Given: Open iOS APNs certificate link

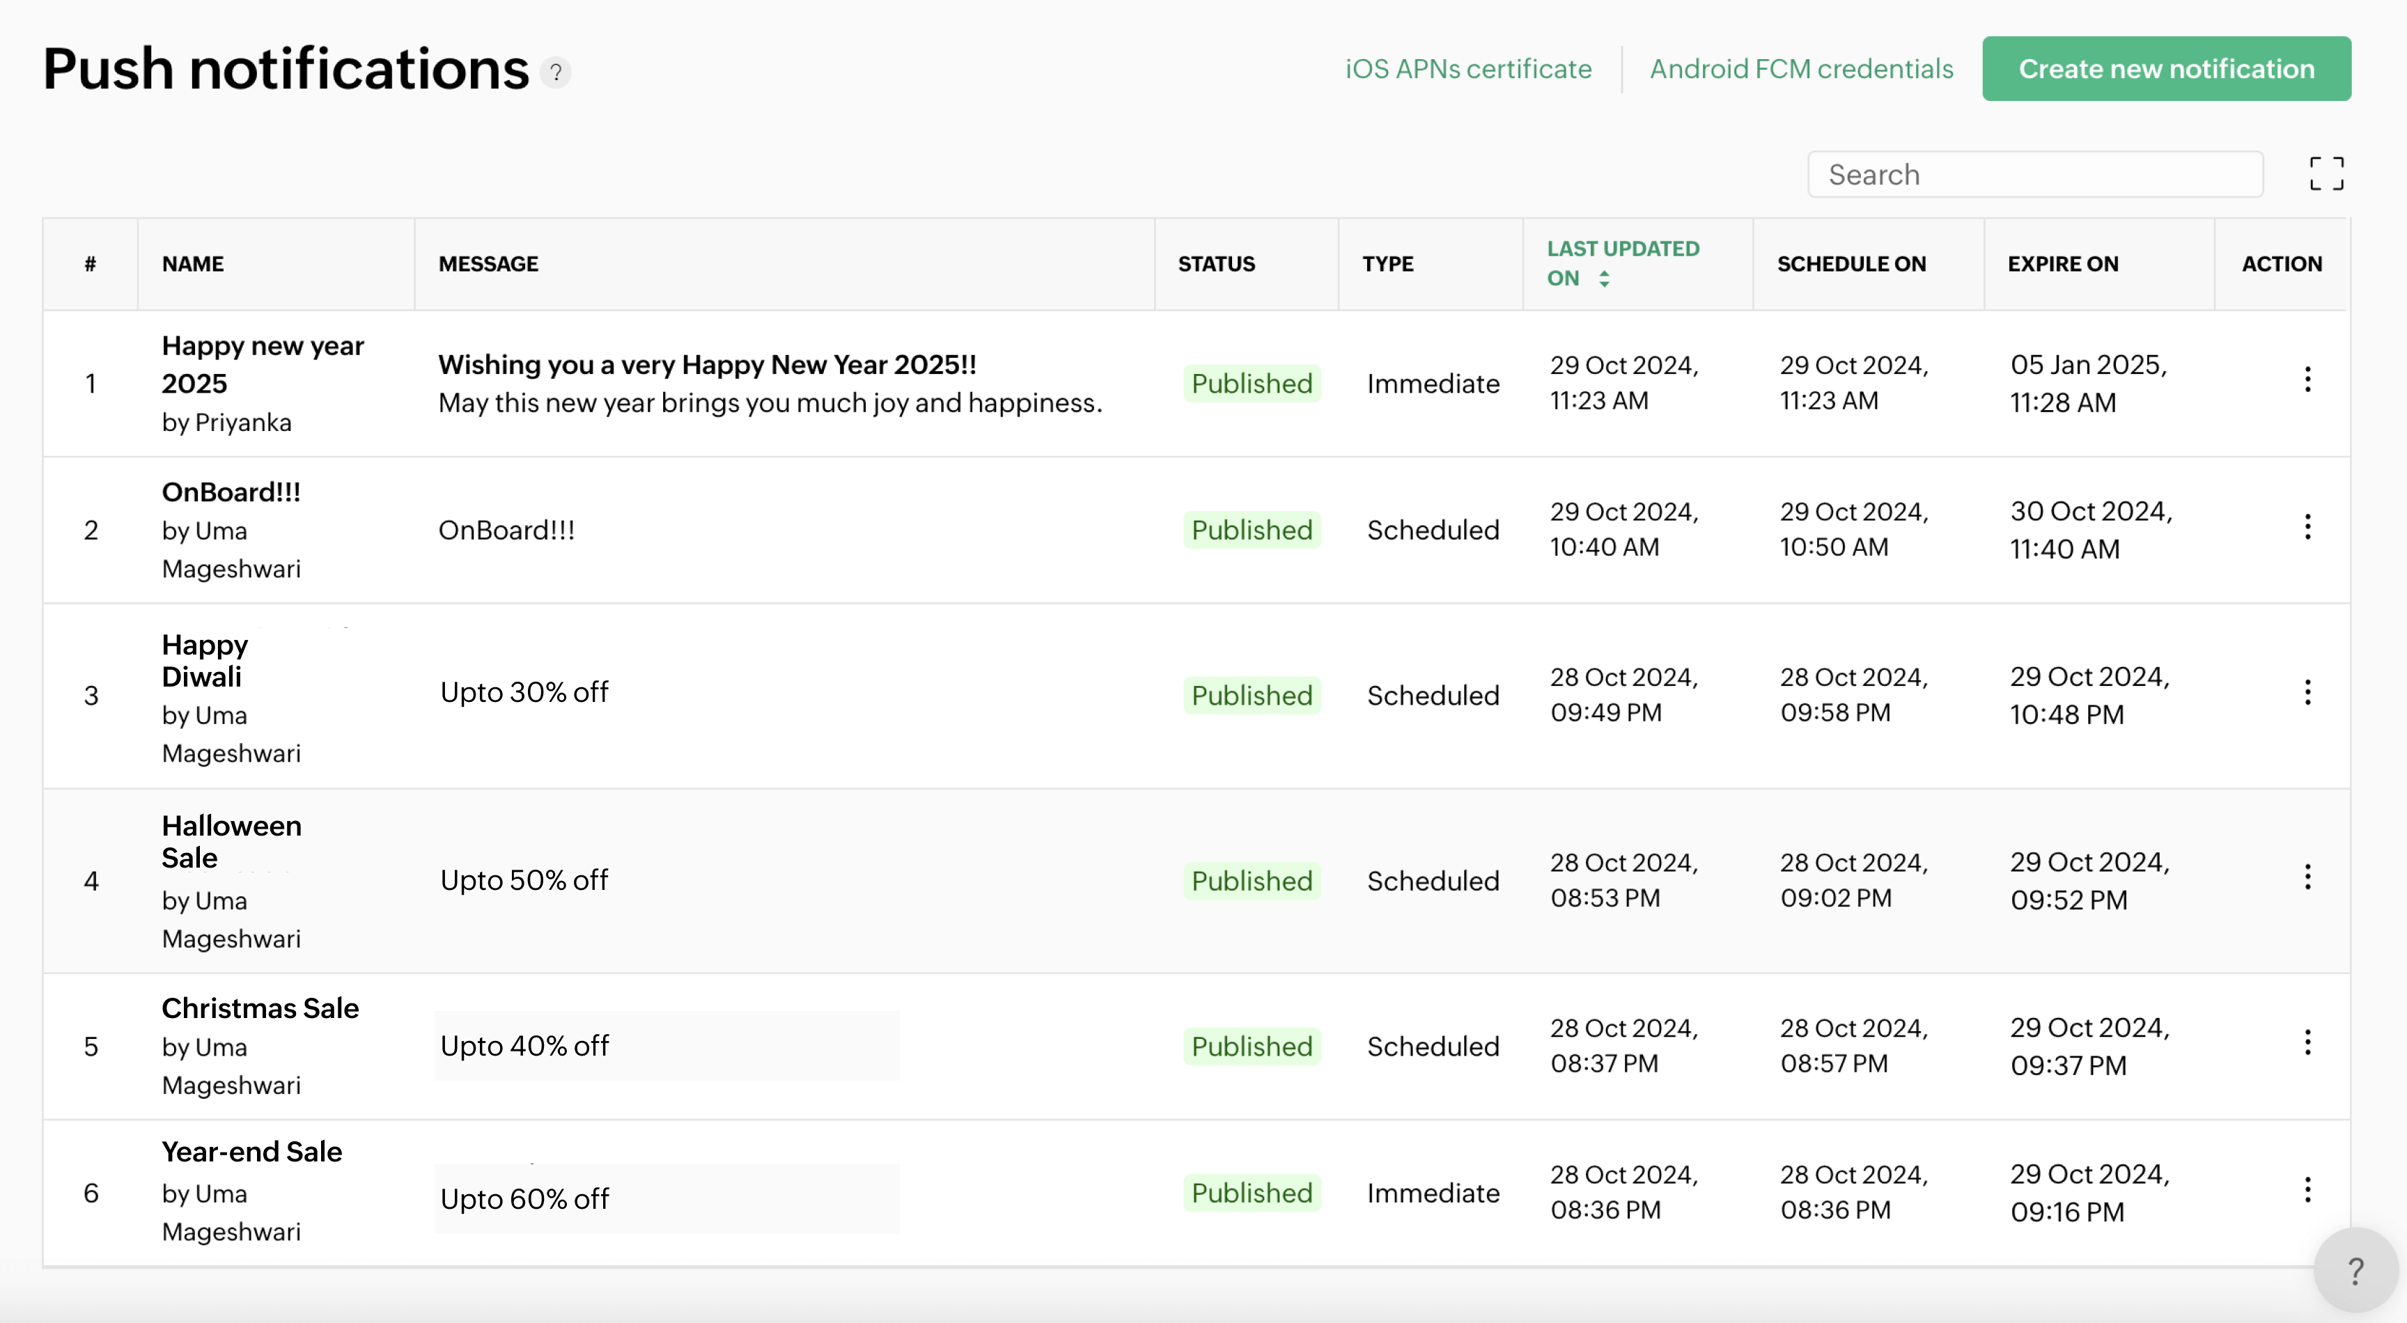Looking at the screenshot, I should coord(1468,68).
